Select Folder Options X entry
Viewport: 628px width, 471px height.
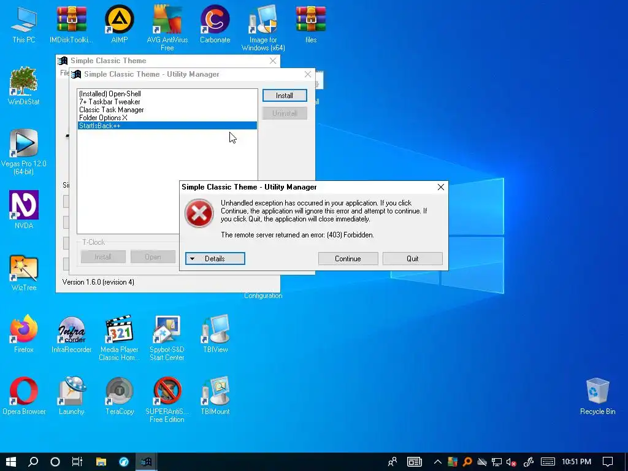pyautogui.click(x=167, y=118)
